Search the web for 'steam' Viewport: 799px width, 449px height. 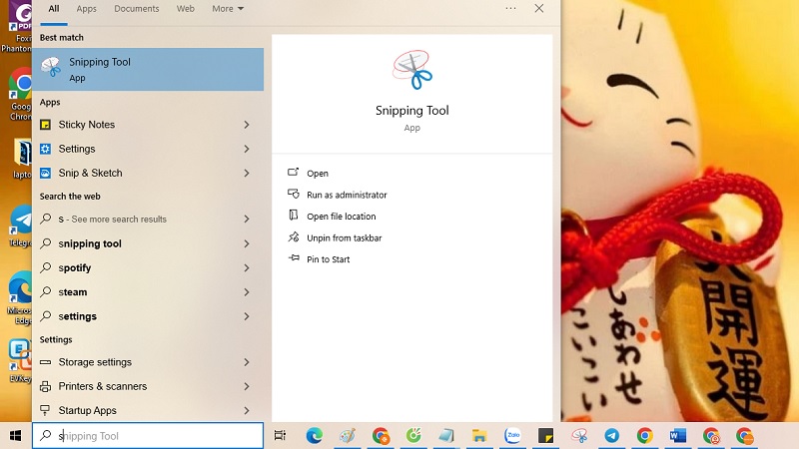click(x=72, y=292)
